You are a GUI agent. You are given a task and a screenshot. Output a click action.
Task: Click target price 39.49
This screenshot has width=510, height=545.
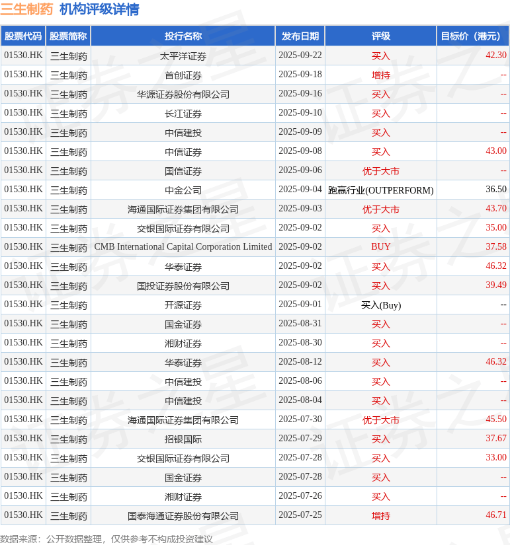click(x=496, y=285)
